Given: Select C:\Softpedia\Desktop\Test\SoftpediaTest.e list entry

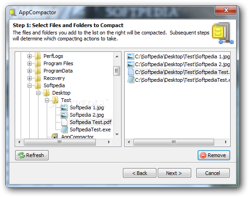Looking at the screenshot, I should tap(182, 79).
